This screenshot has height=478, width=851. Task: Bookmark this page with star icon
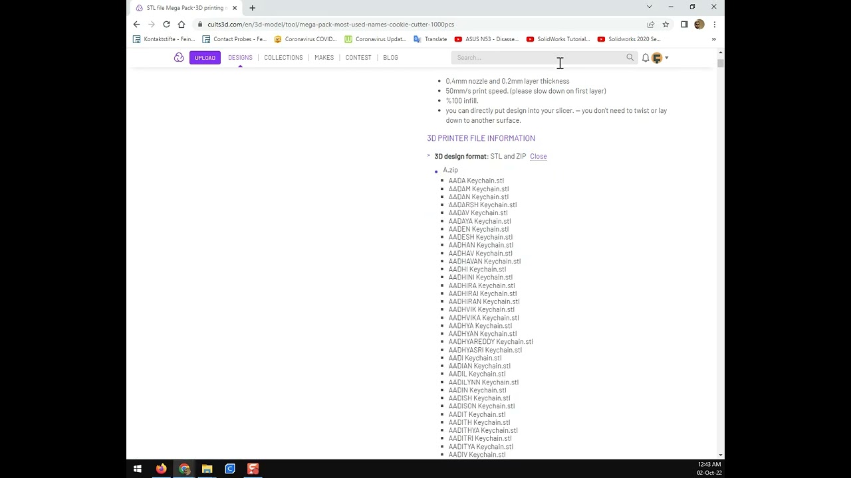point(666,25)
